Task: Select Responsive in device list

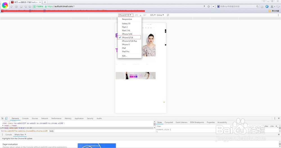Action: pos(127,19)
